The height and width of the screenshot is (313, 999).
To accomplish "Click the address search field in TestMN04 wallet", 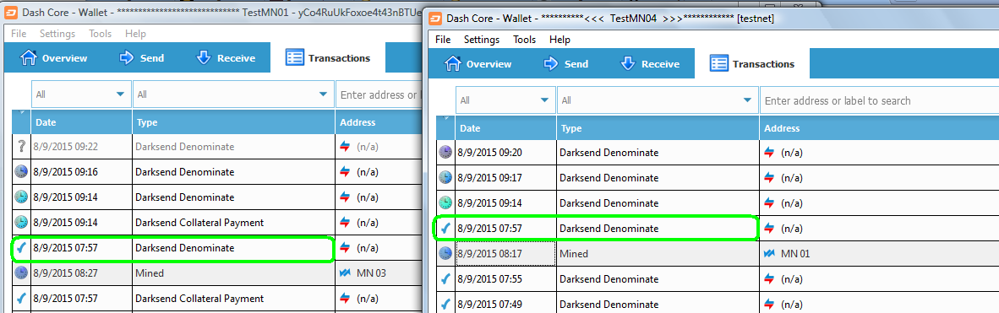I will (879, 100).
